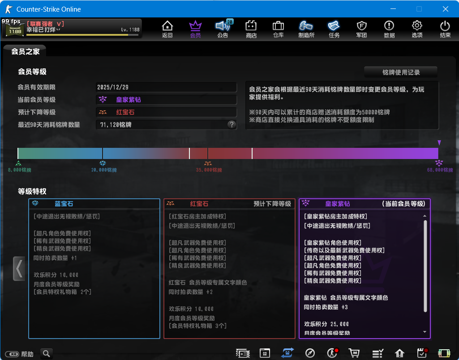
Task: Go to the 制造所 crafting workshop
Action: click(306, 29)
